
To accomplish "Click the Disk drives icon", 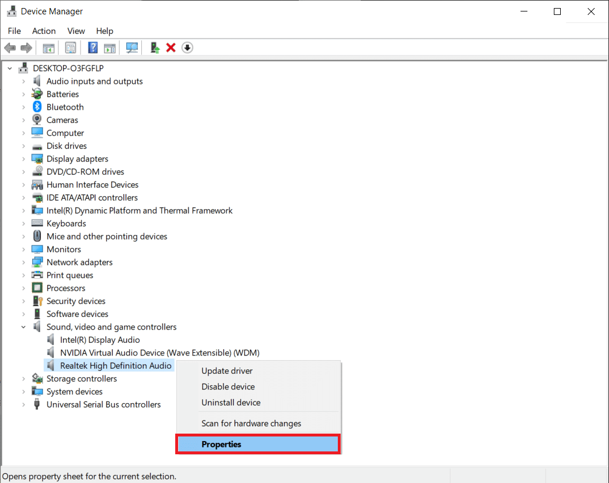I will click(37, 147).
